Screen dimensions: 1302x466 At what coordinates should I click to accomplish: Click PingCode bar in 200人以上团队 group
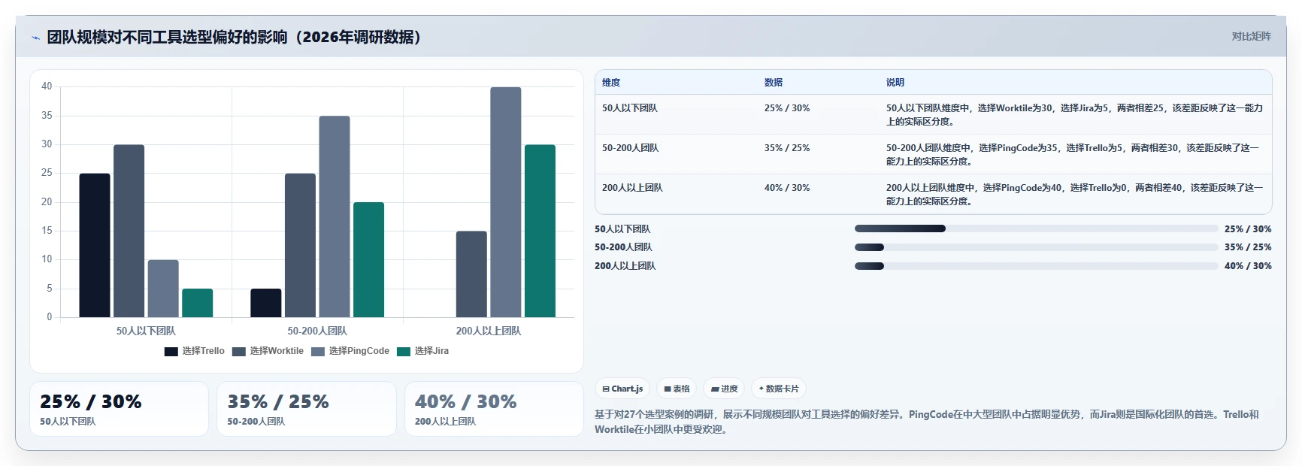(x=506, y=202)
